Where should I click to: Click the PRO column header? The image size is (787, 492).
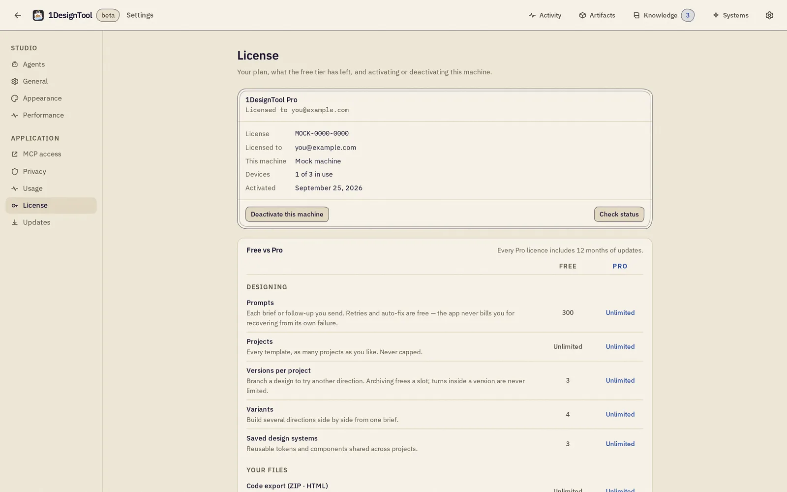click(620, 266)
